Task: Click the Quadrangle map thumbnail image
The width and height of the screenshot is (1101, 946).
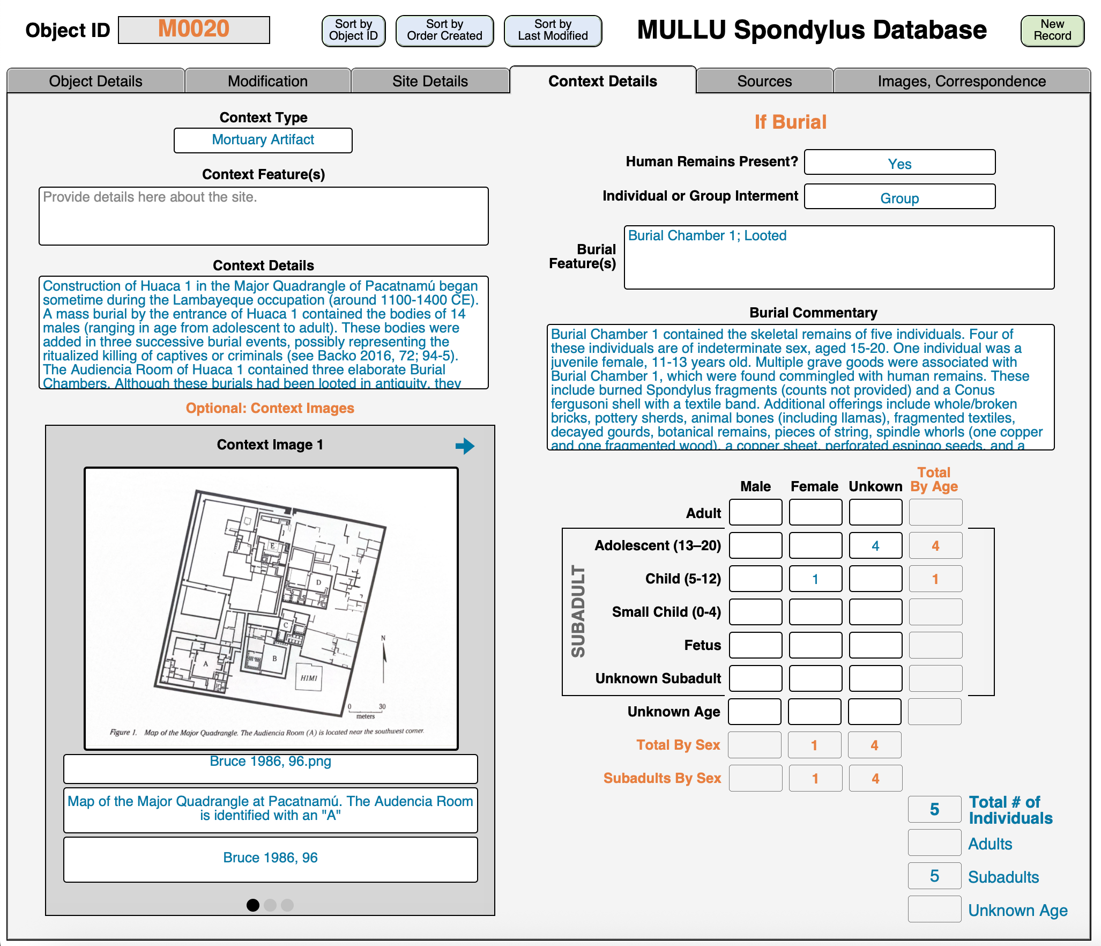Action: [x=271, y=608]
